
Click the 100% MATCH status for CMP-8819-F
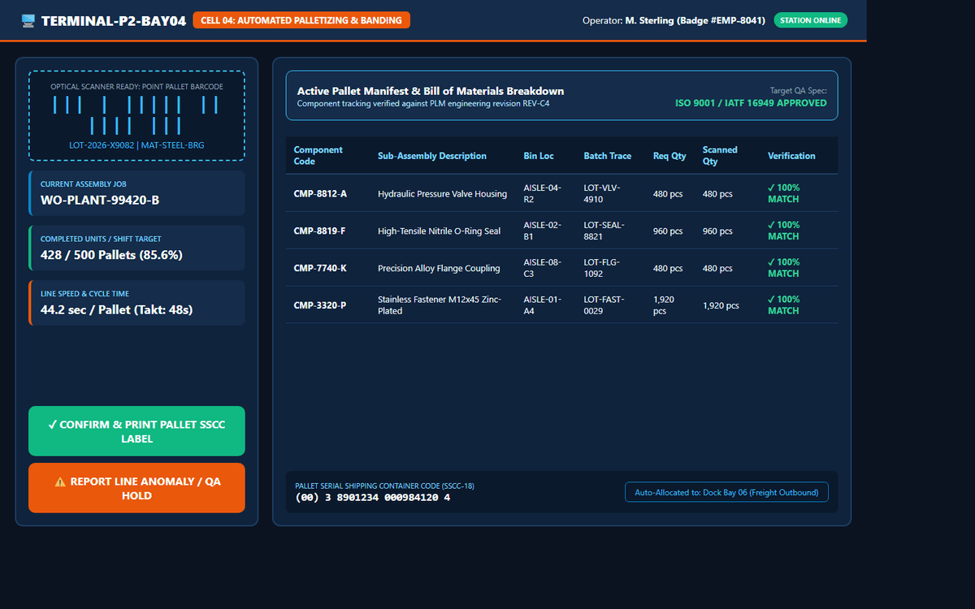(x=784, y=231)
